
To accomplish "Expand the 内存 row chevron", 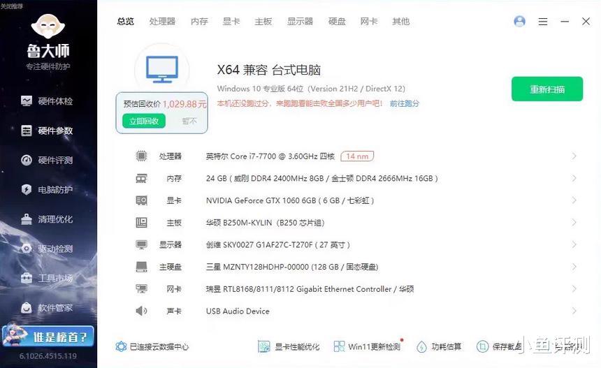I will point(574,178).
